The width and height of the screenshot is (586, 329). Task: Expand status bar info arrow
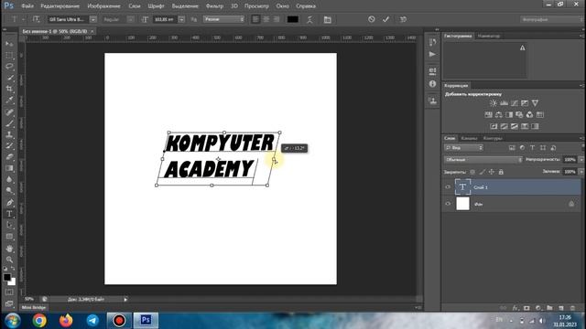pyautogui.click(x=125, y=299)
